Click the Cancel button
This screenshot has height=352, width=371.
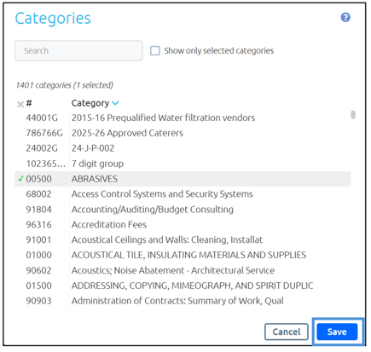(x=287, y=332)
